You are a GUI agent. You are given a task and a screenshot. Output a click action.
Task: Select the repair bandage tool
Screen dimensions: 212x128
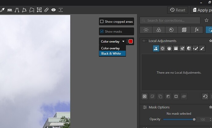[x=46, y=10]
